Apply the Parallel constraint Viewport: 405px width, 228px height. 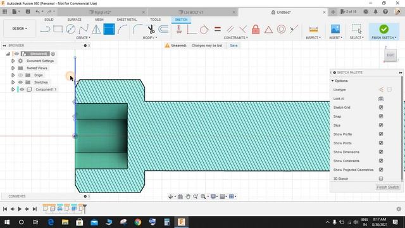point(230,29)
